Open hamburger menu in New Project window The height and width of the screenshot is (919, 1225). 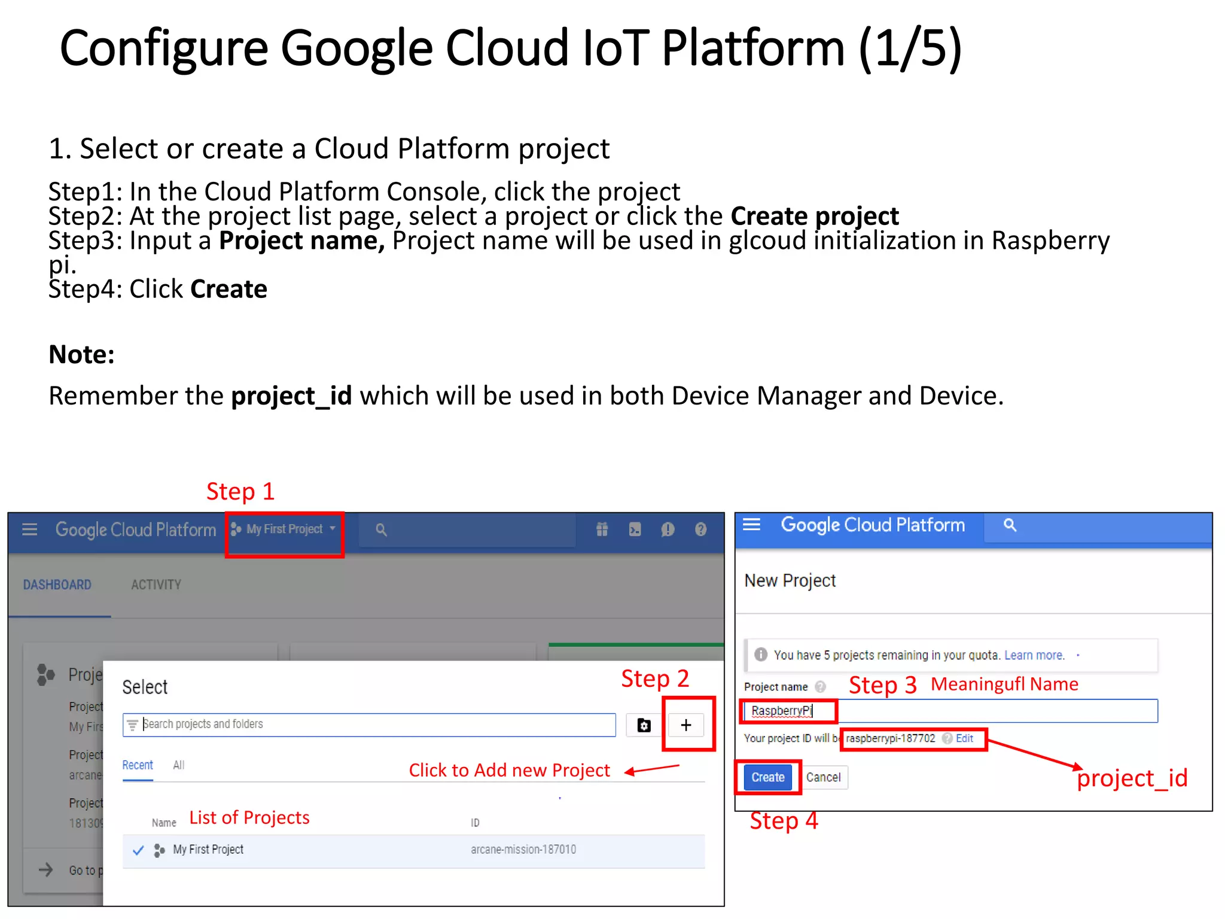(751, 525)
